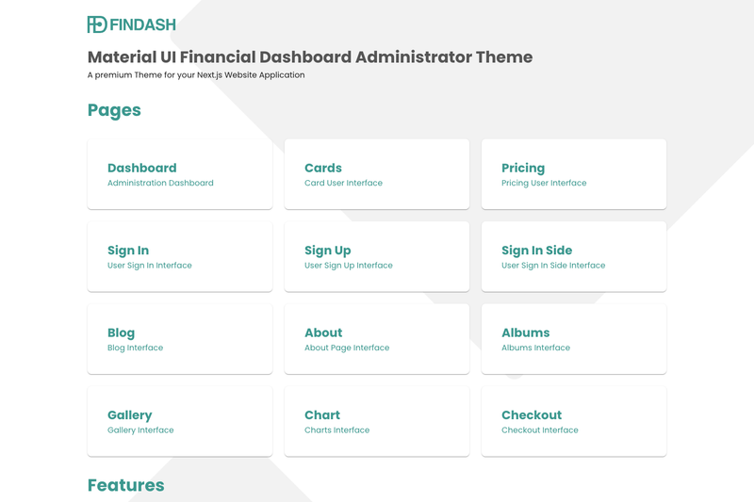754x502 pixels.
Task: Open the Gallery page card
Action: point(180,421)
